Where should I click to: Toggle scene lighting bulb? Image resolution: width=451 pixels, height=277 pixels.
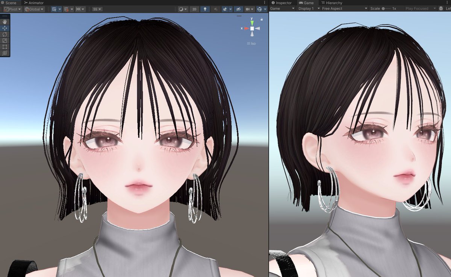[x=205, y=9]
